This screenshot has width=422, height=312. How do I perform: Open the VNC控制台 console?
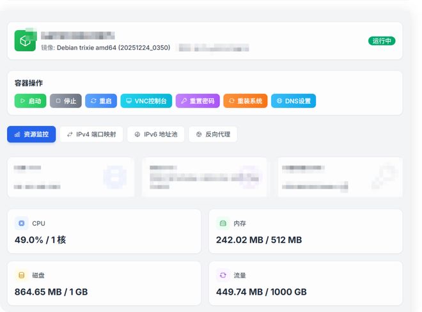146,101
